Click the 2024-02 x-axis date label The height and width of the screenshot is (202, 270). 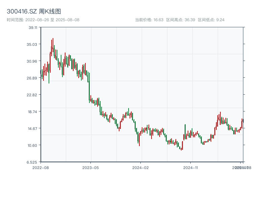[x=141, y=167]
